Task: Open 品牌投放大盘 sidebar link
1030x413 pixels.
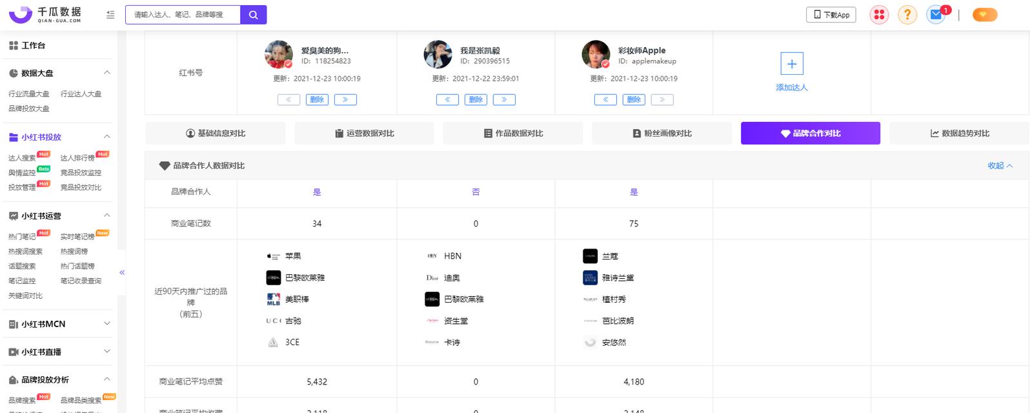Action: coord(28,108)
